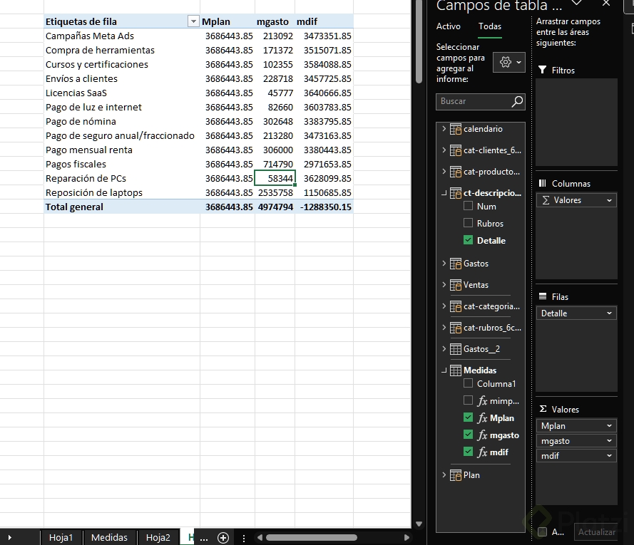Open Etiquetas de fila filter dropdown

[193, 21]
